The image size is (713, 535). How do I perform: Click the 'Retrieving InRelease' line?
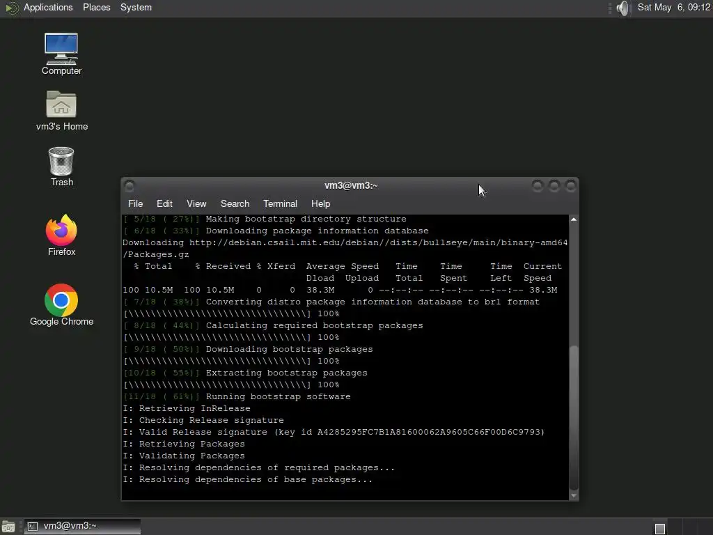(187, 408)
